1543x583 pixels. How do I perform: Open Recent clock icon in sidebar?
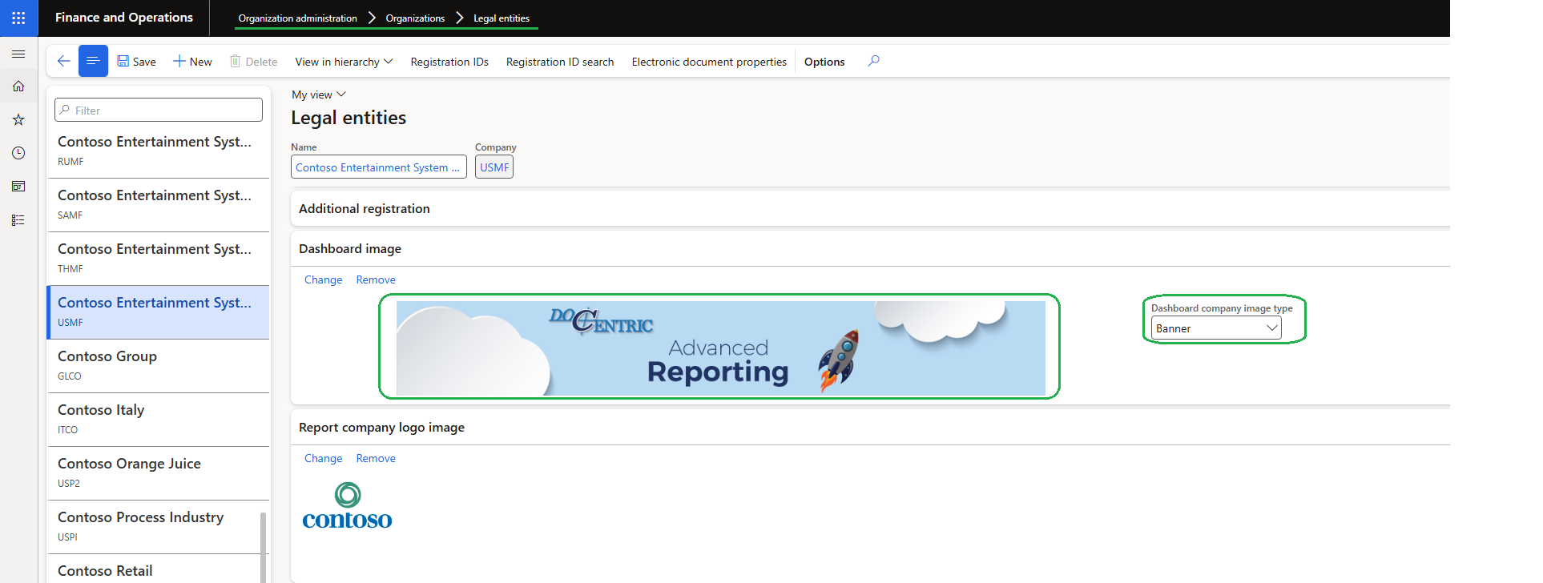point(18,153)
